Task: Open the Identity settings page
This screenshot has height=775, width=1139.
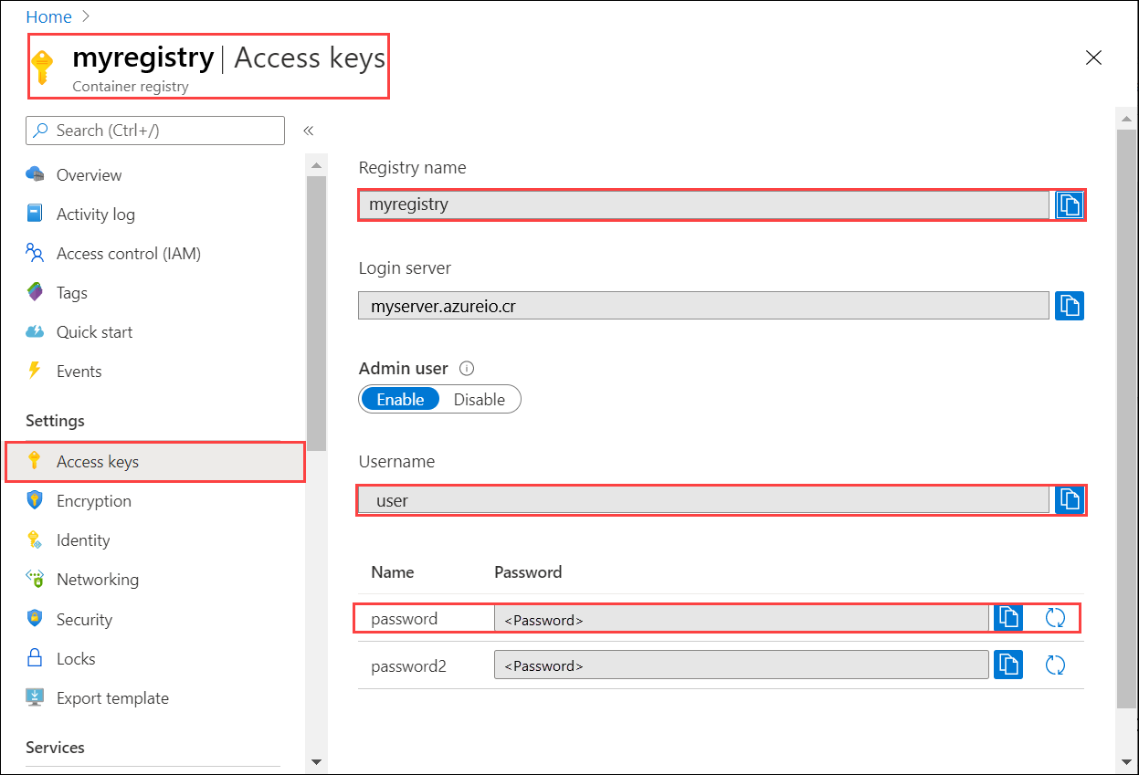Action: tap(83, 539)
